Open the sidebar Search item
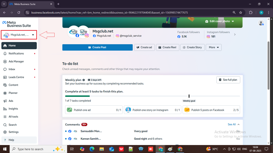Screen dimensions: 273x153 19,125
